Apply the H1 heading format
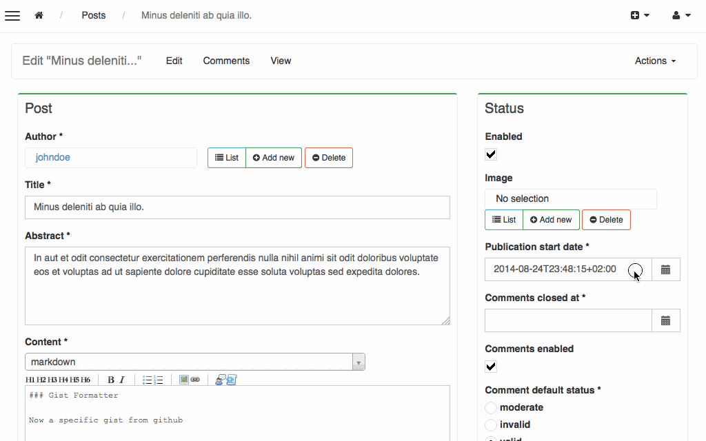Image resolution: width=706 pixels, height=441 pixels. [30, 380]
